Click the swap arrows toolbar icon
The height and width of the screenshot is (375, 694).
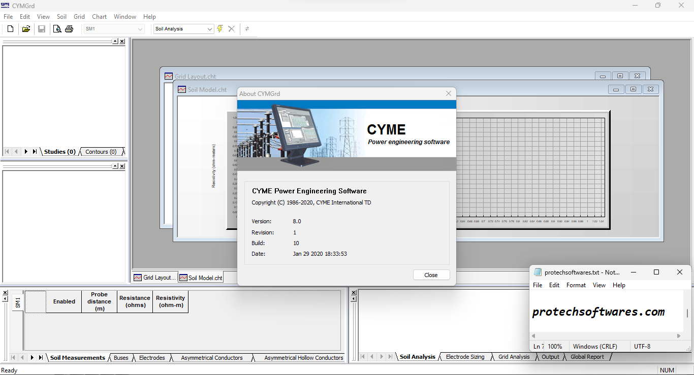click(247, 29)
